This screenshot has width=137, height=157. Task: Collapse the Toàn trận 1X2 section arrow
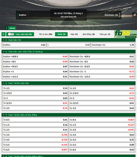4,40
